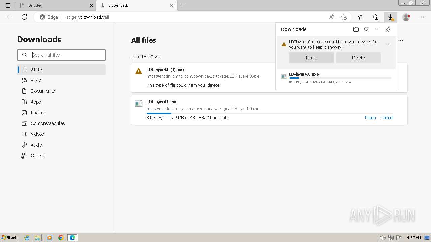This screenshot has width=431, height=242.
Task: Filter downloads by Audio
Action: (61, 145)
